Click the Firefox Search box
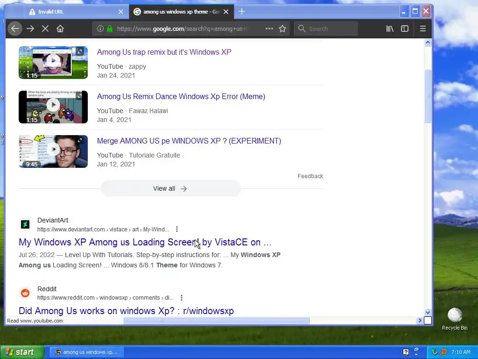The height and width of the screenshot is (359, 478). click(x=325, y=29)
